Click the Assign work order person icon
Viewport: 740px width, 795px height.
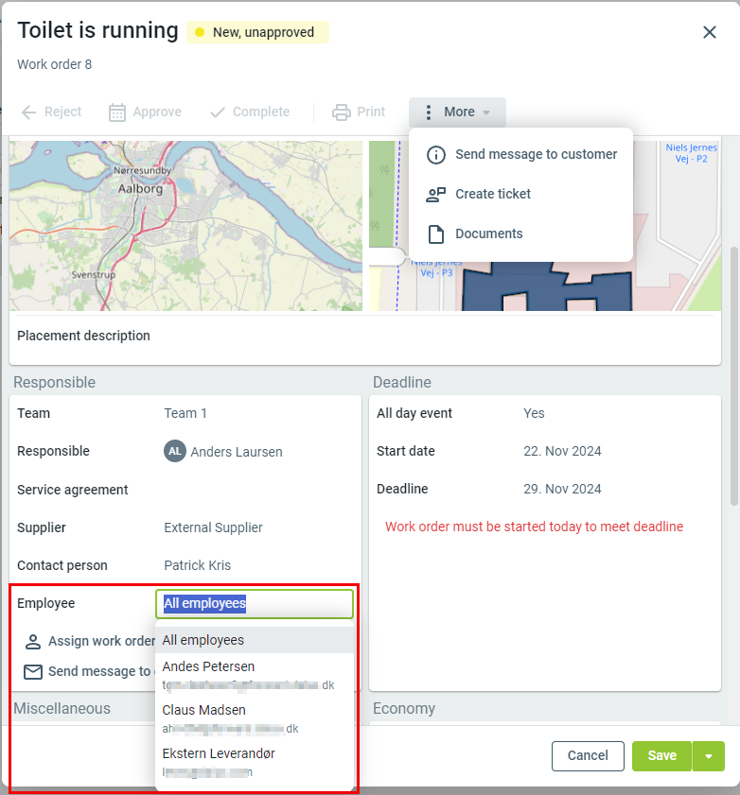(33, 642)
